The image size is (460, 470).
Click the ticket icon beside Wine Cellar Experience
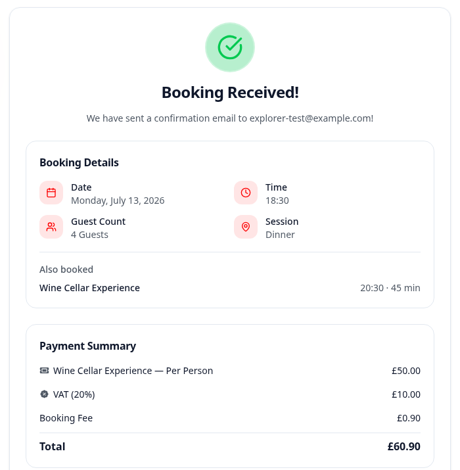pos(44,371)
